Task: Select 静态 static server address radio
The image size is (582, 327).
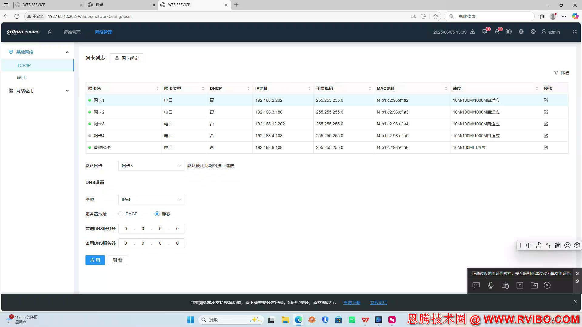Action: coord(157,214)
